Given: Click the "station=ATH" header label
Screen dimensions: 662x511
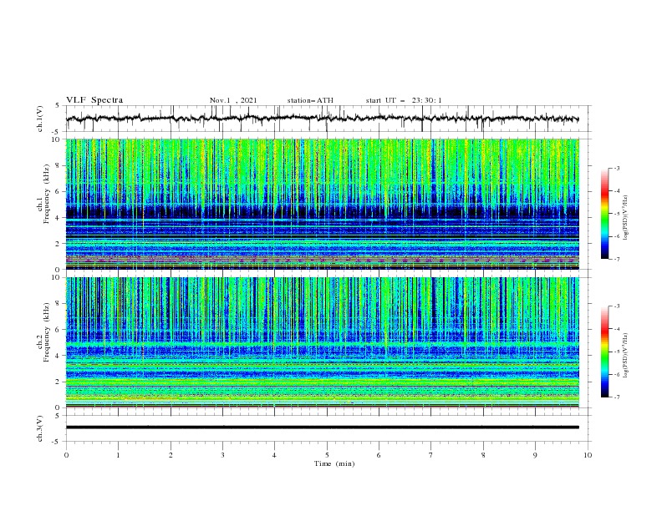Looking at the screenshot, I should [x=310, y=100].
